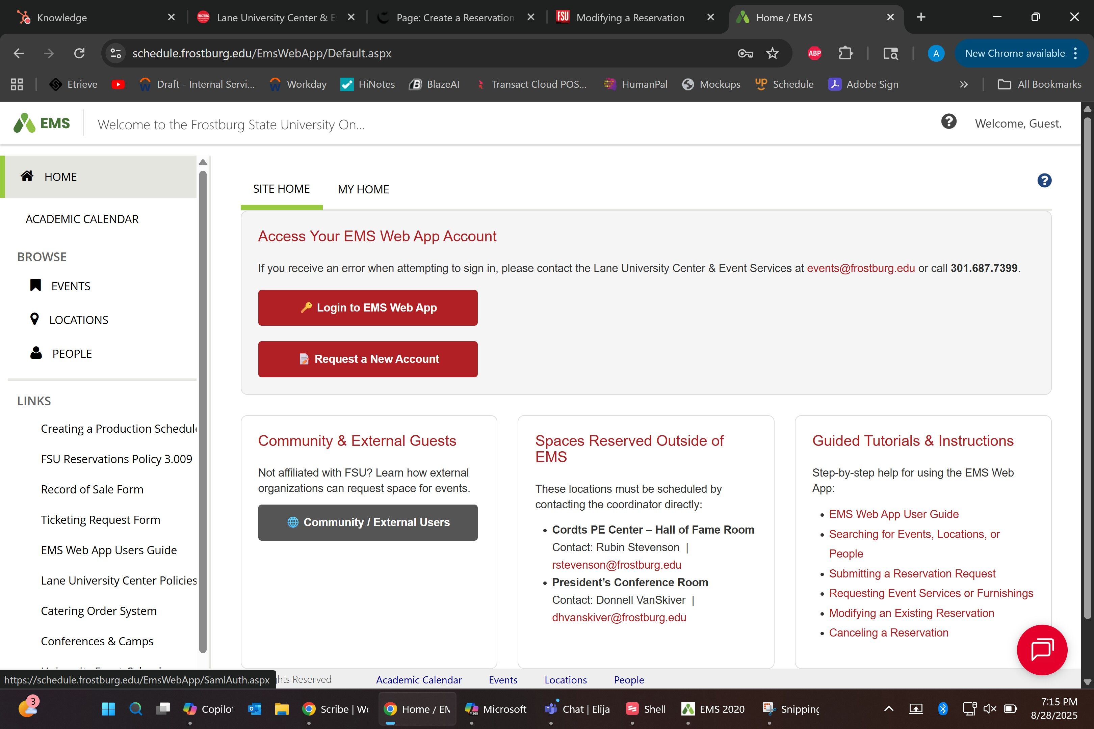Open People via the person icon

[36, 353]
